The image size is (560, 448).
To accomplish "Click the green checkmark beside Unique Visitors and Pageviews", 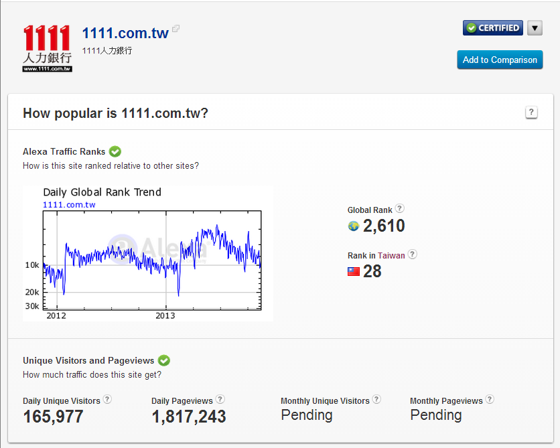I will [x=164, y=360].
